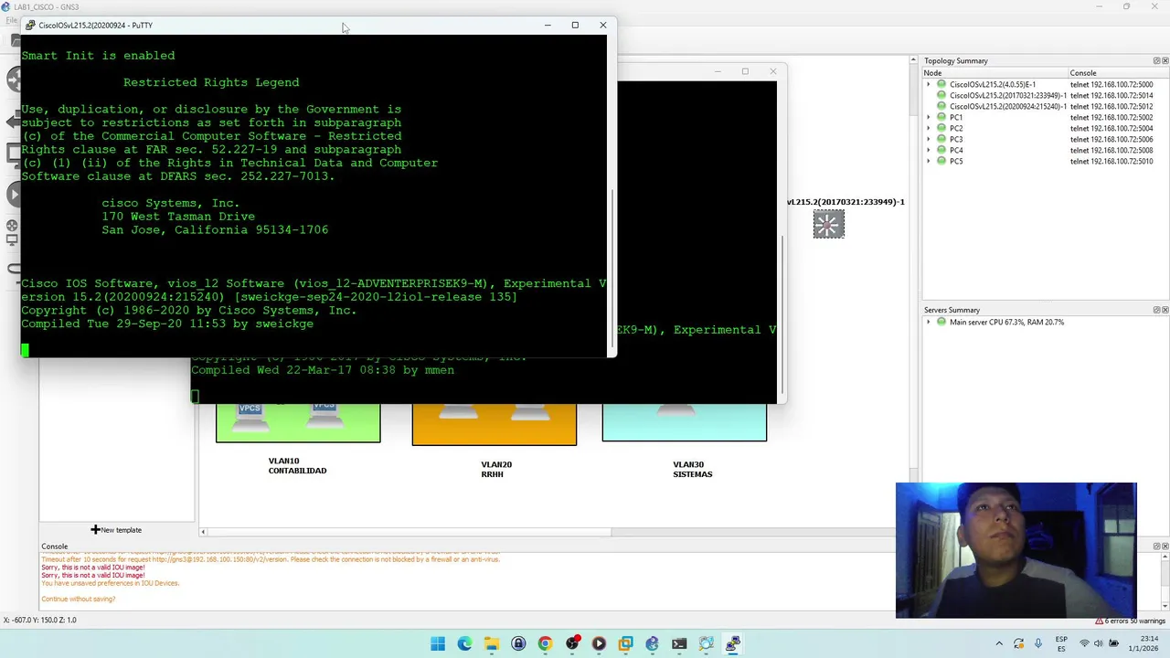This screenshot has height=658, width=1170.
Task: Click green status icon of PC3
Action: tap(941, 139)
